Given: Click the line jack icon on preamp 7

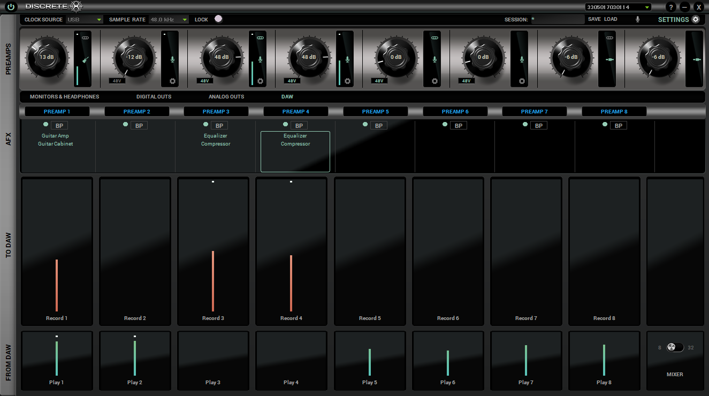Looking at the screenshot, I should click(x=609, y=59).
